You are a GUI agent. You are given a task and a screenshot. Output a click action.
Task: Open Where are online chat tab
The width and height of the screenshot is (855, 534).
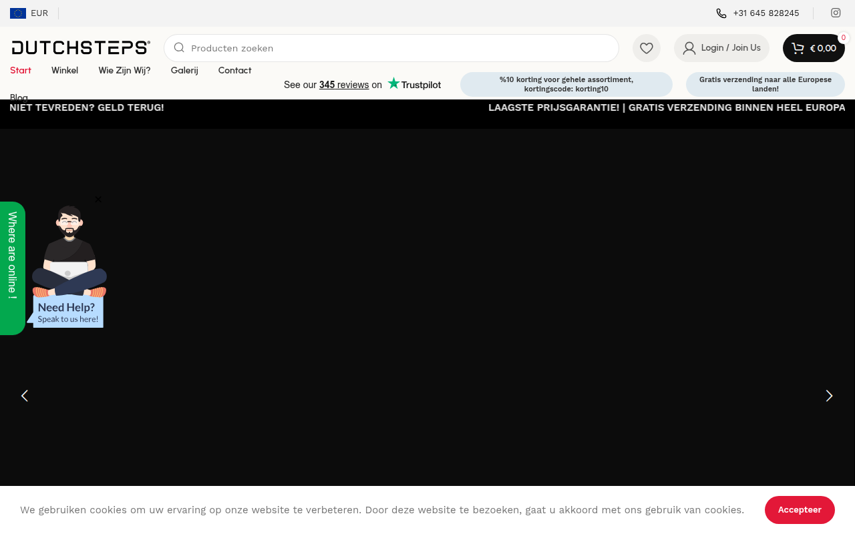(x=12, y=268)
